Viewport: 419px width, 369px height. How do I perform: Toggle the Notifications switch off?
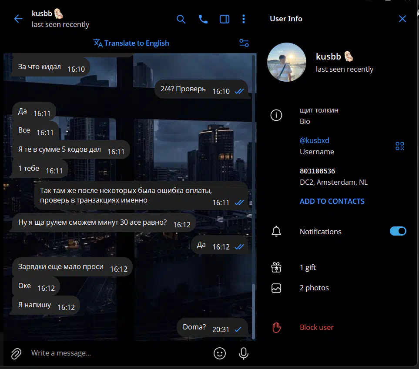click(x=398, y=231)
